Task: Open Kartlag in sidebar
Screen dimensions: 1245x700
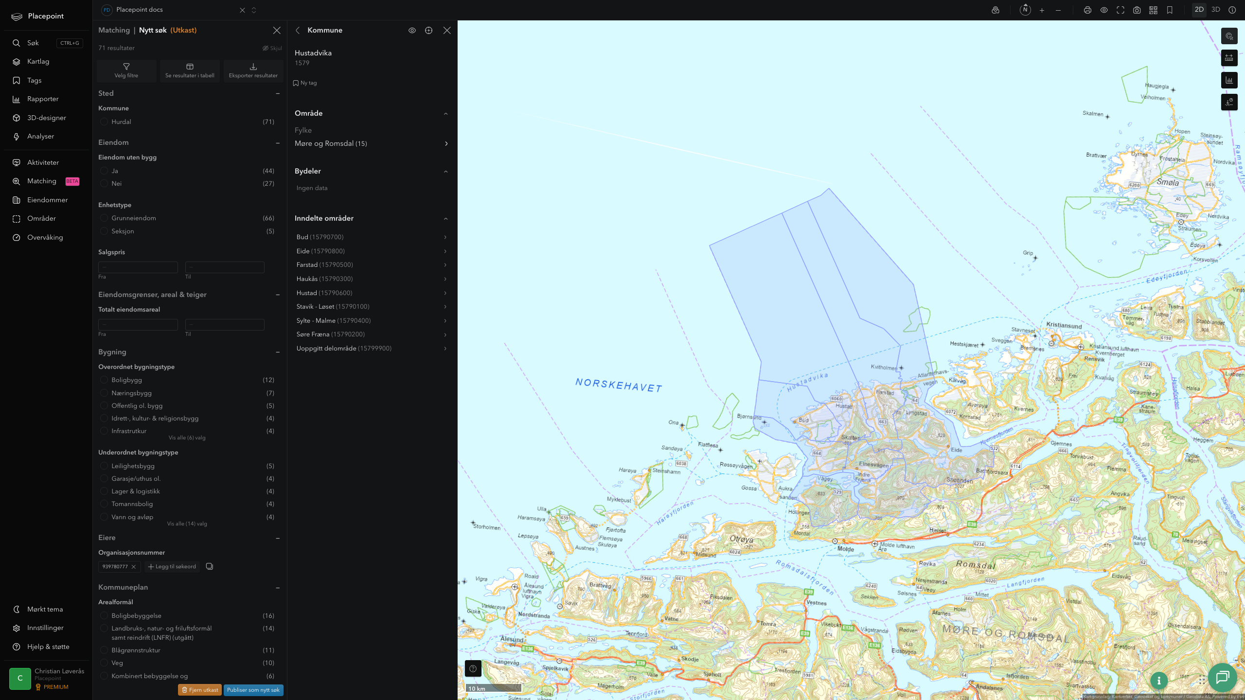Action: click(38, 62)
